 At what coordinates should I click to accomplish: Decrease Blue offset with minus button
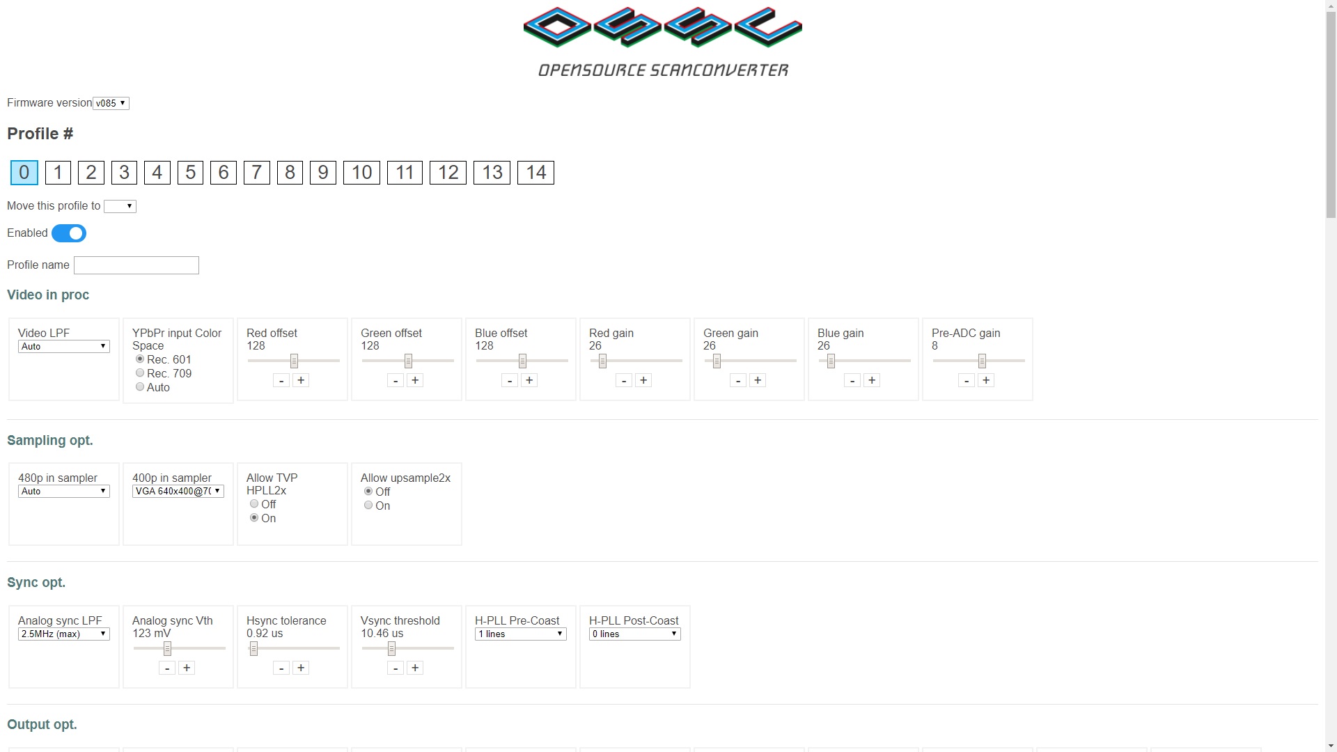tap(510, 380)
